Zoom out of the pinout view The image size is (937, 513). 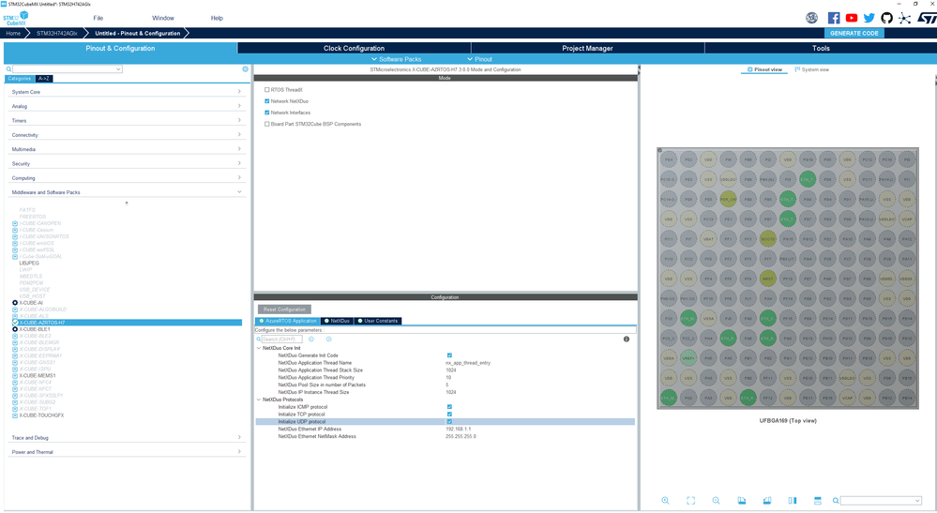[x=716, y=501]
